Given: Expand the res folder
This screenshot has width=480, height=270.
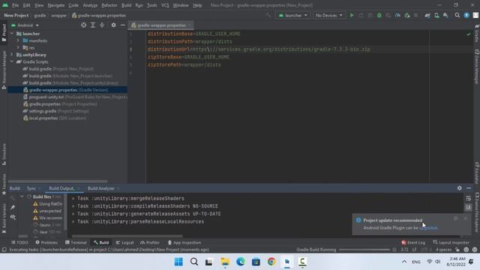Looking at the screenshot, I should coord(18,48).
